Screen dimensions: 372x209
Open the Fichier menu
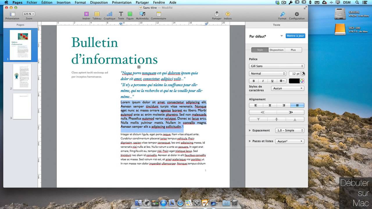tap(32, 2)
